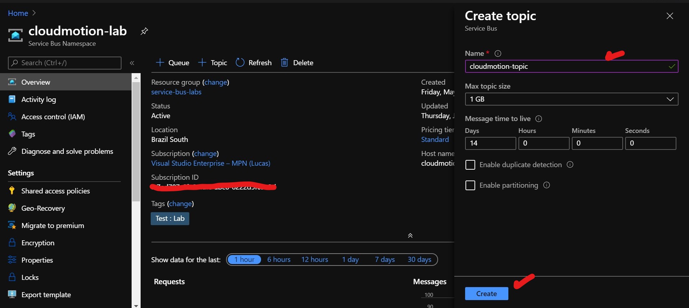Close the Create topic panel

670,16
